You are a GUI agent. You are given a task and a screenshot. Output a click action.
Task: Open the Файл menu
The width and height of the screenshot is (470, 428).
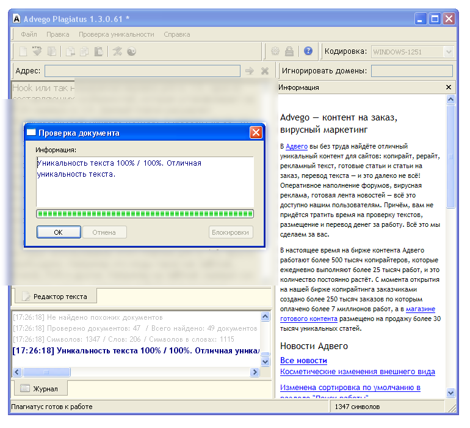point(29,34)
